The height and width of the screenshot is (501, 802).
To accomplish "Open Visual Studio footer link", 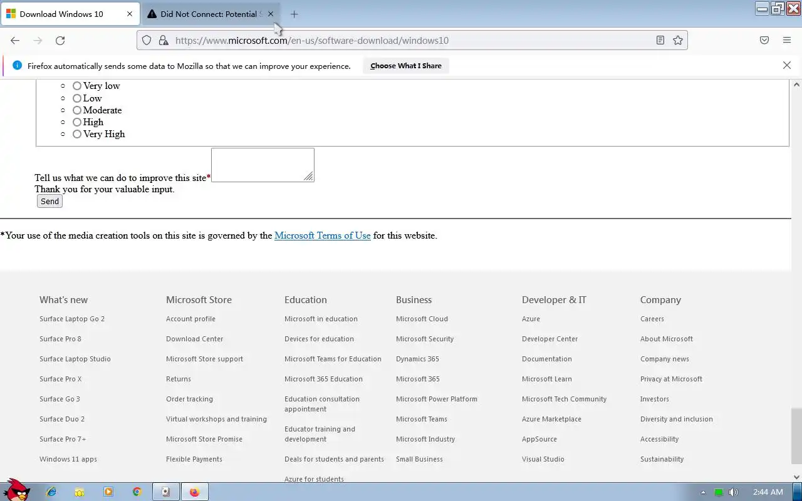I will (543, 459).
